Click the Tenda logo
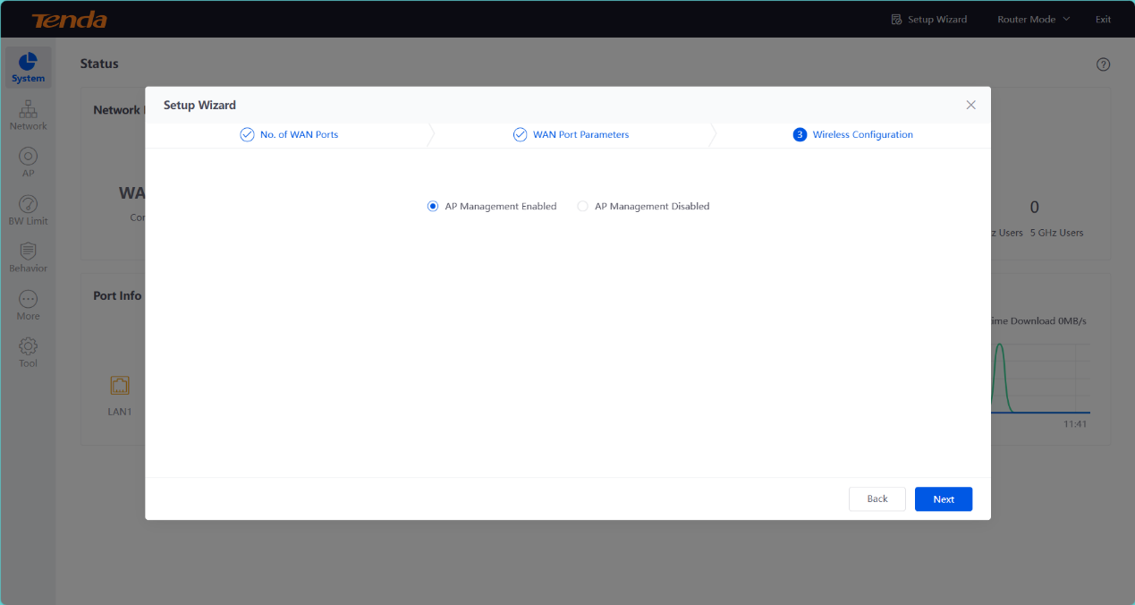 point(69,20)
